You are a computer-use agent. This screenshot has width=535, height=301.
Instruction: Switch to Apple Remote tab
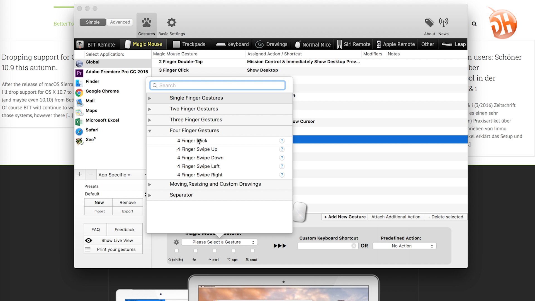pyautogui.click(x=395, y=45)
